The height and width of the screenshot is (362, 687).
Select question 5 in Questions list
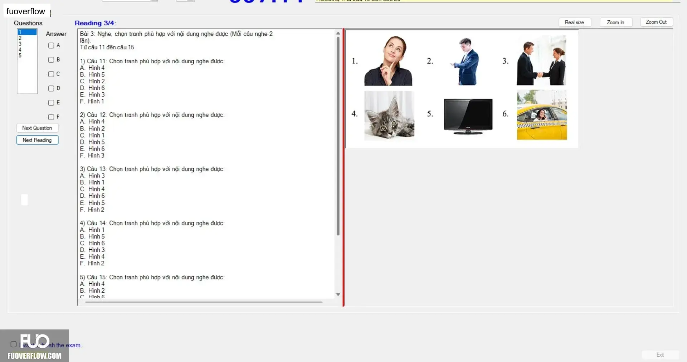point(27,55)
